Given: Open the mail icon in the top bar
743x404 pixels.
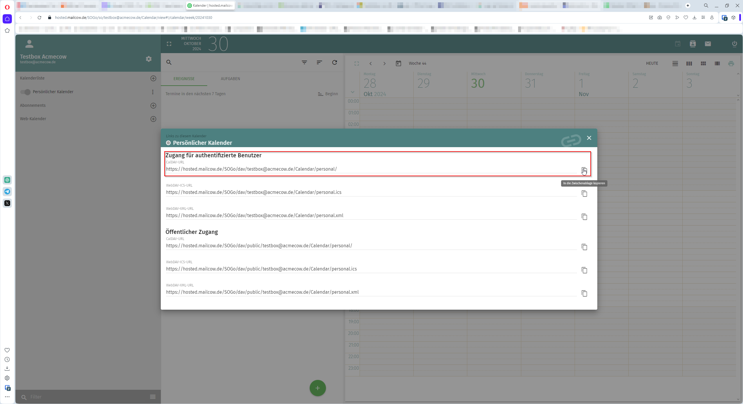Looking at the screenshot, I should click(708, 44).
